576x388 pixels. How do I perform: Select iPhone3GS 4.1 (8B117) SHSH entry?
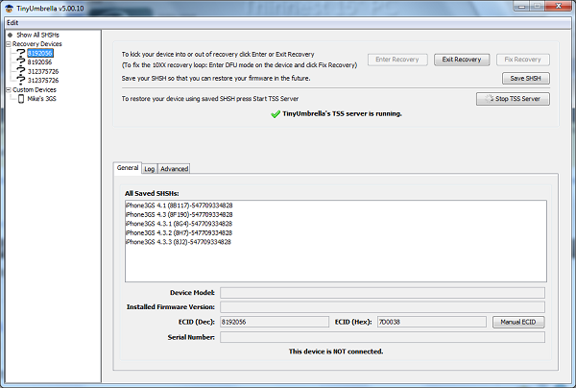179,206
